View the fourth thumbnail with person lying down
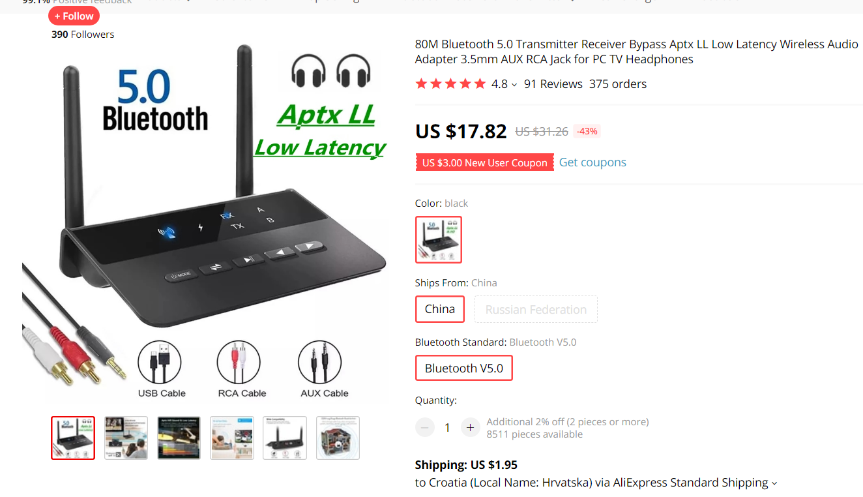Screen dimensions: 863x497 232,438
